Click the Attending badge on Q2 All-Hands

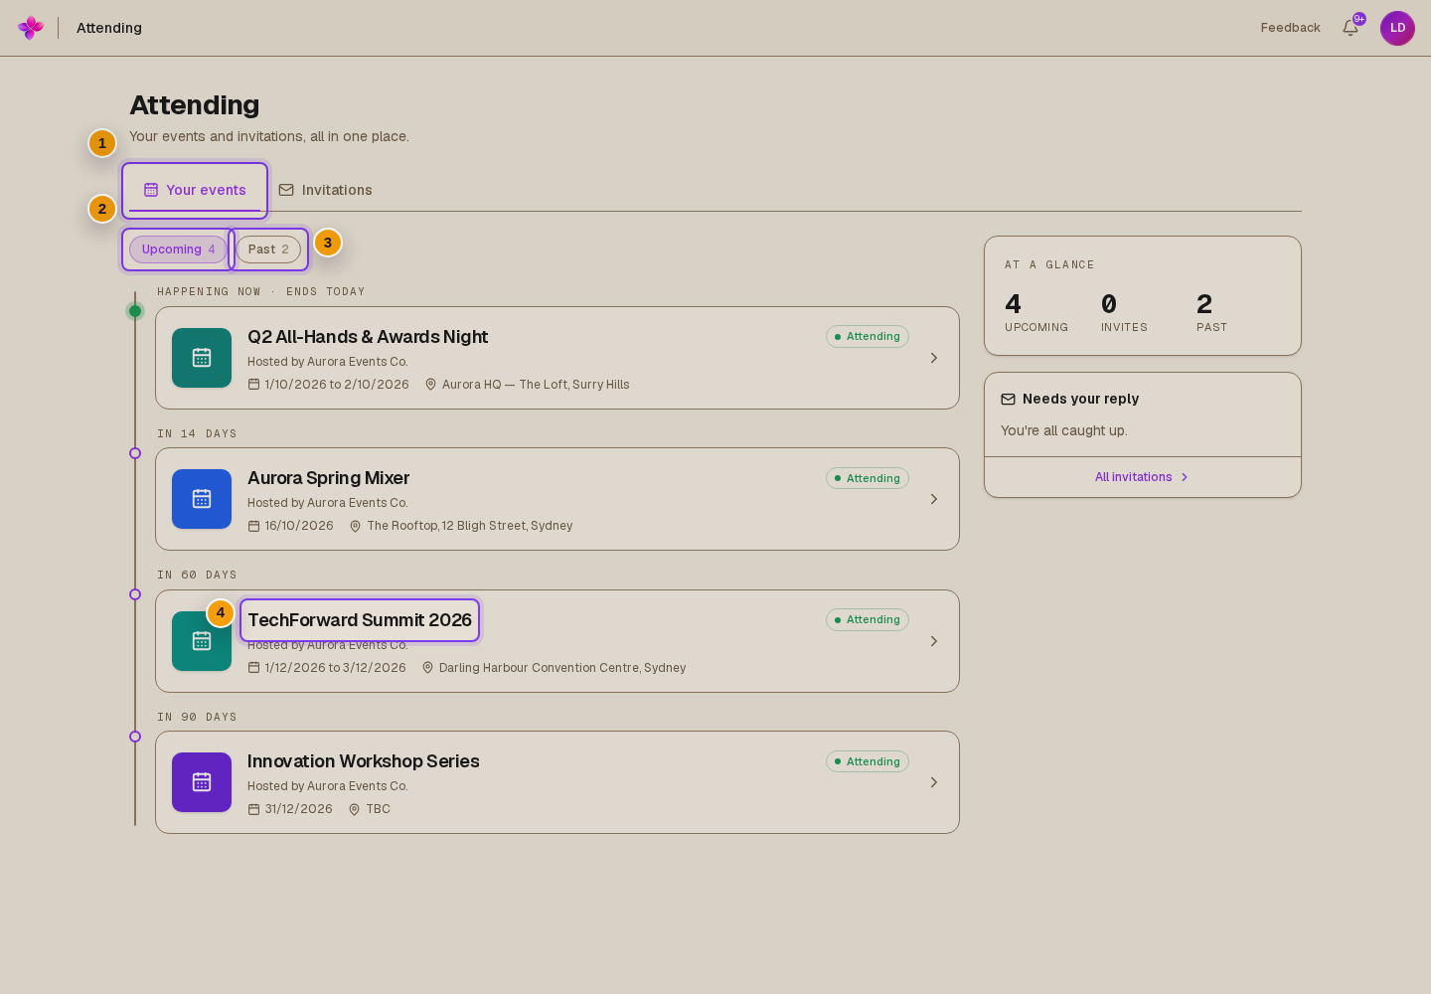click(x=868, y=337)
